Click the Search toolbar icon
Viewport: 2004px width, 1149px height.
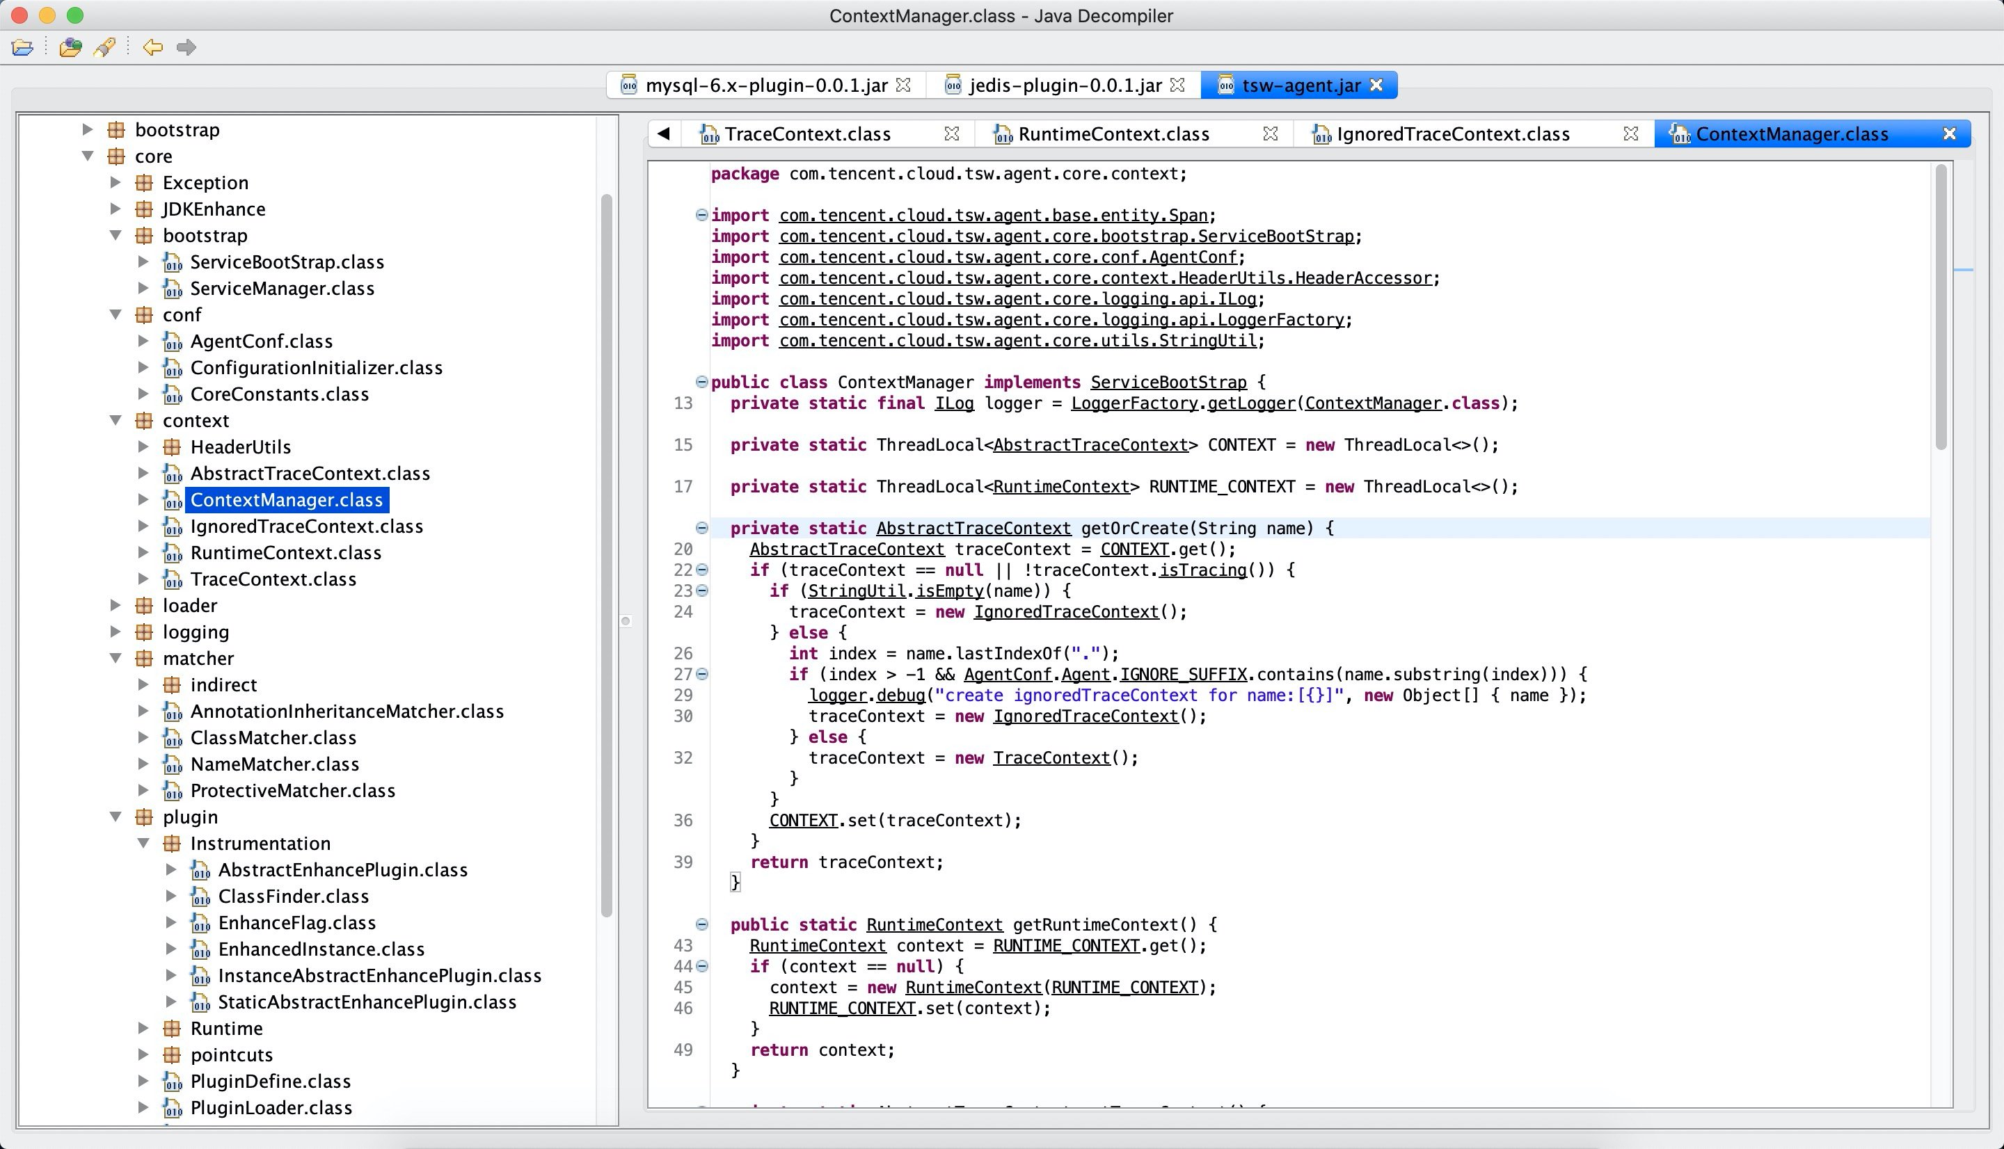(x=105, y=47)
